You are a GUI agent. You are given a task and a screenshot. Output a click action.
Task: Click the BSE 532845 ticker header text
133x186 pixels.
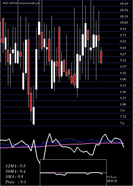click(x=11, y=3)
